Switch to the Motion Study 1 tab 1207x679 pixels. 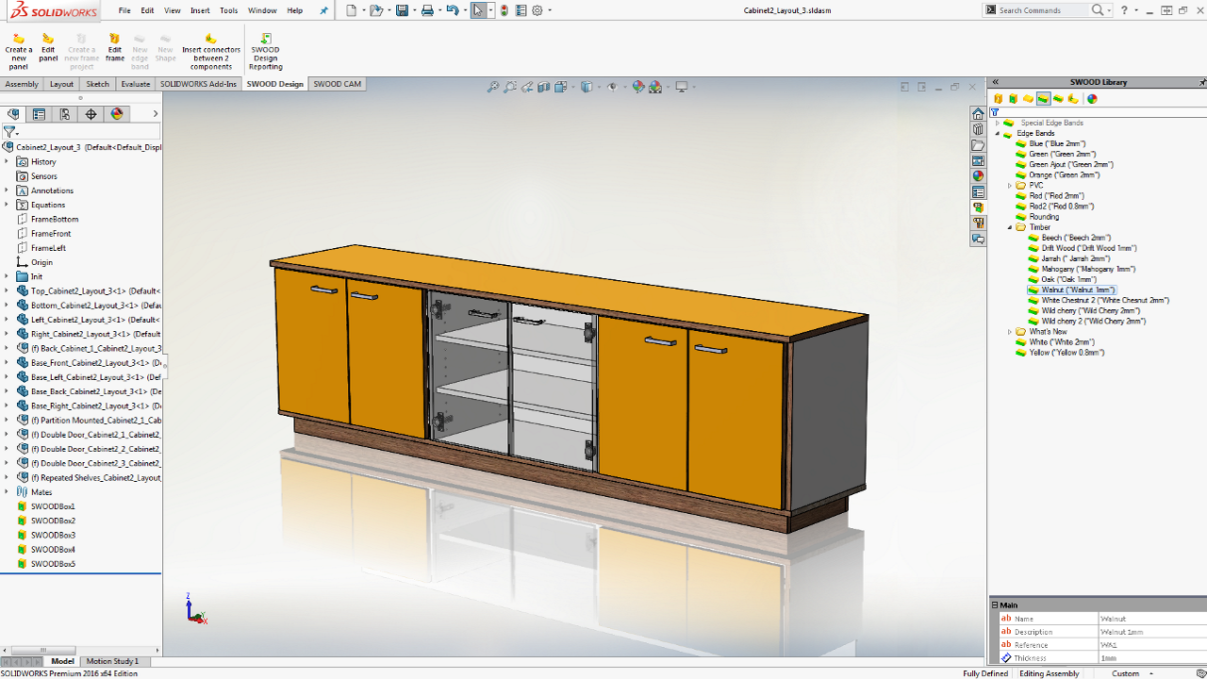[x=112, y=661]
